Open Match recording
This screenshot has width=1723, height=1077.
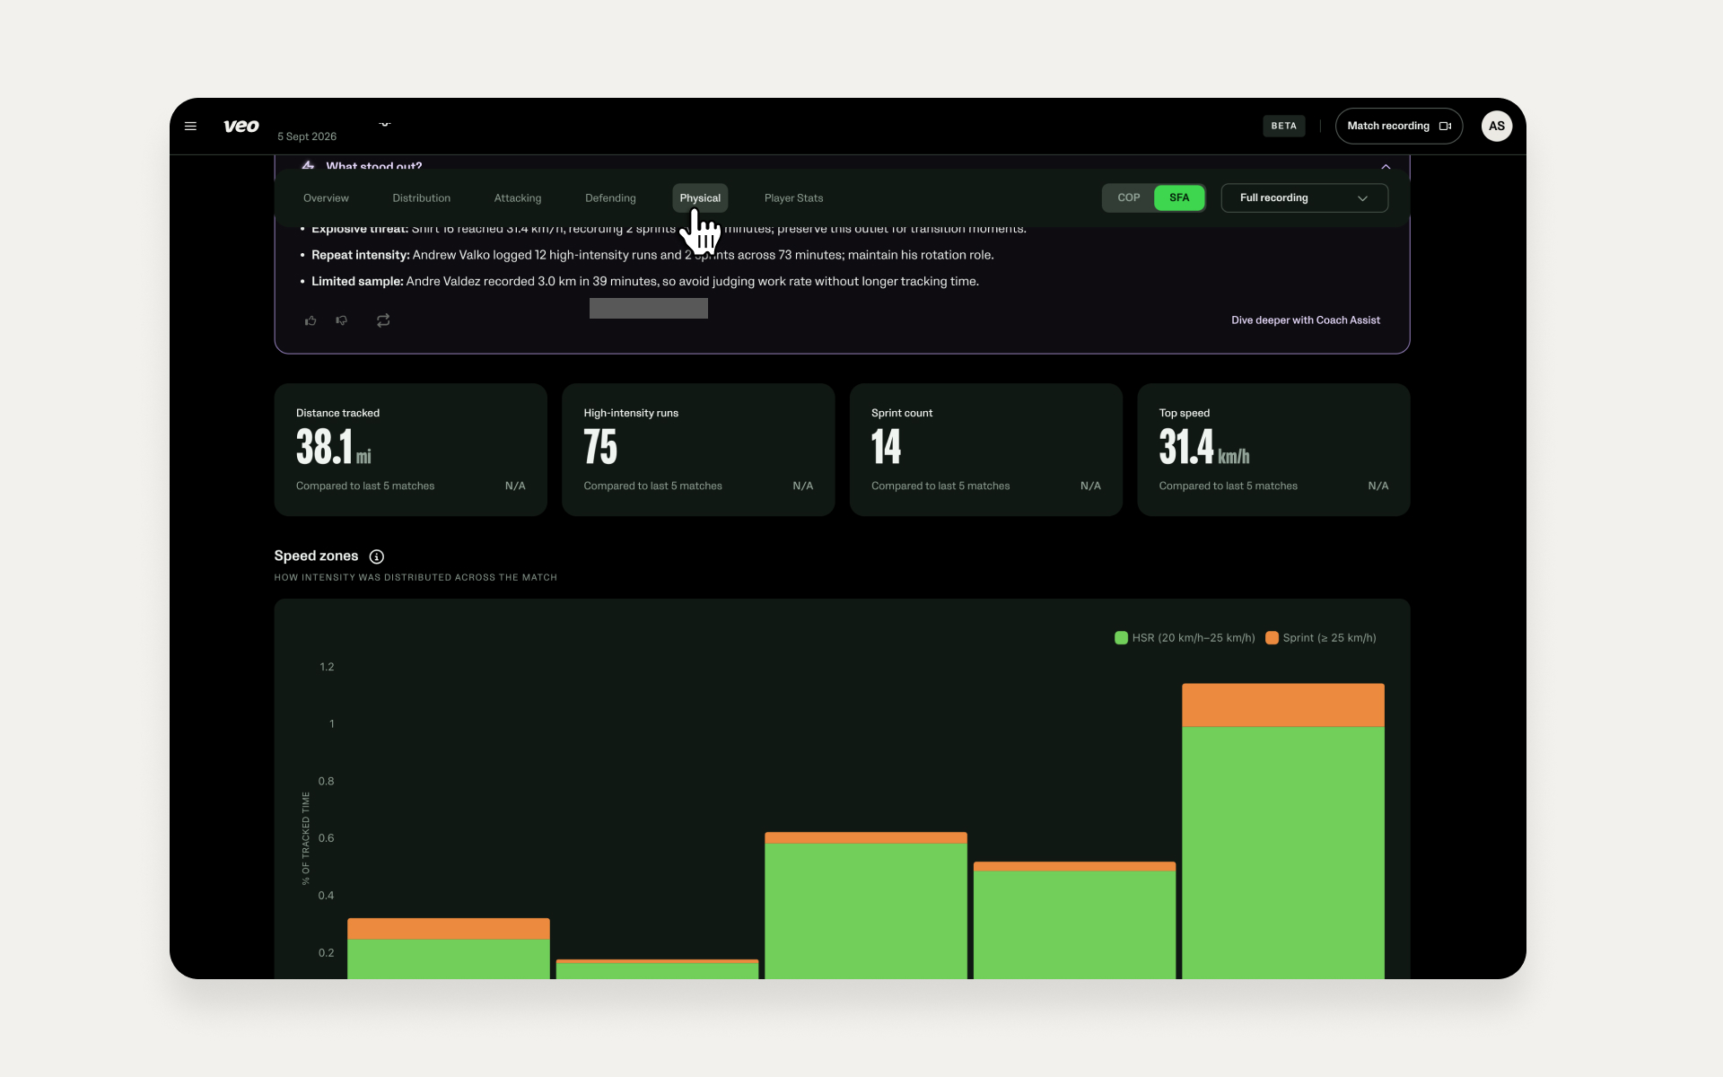(x=1398, y=126)
